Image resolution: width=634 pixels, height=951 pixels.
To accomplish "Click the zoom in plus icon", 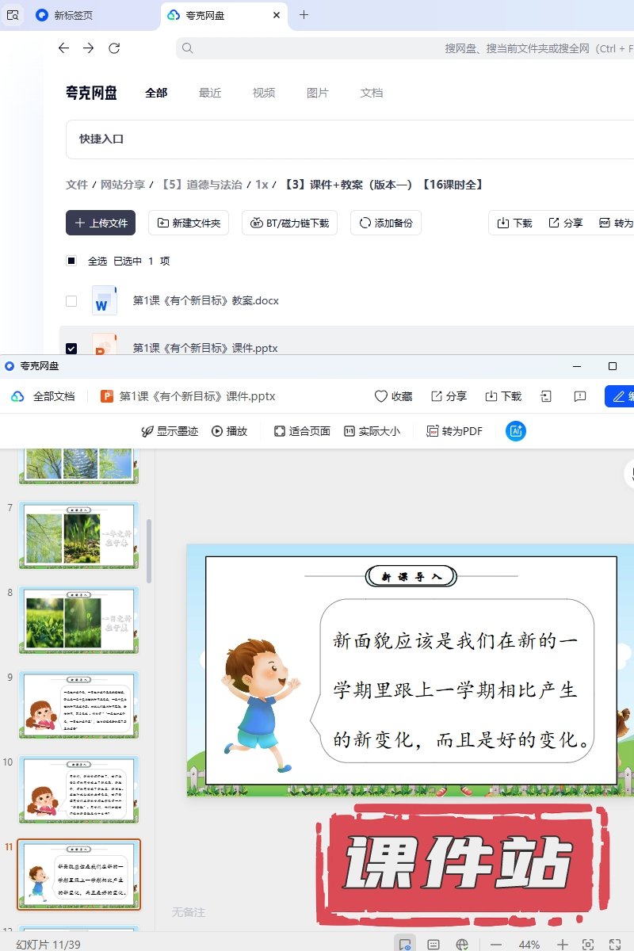I will coord(562,944).
